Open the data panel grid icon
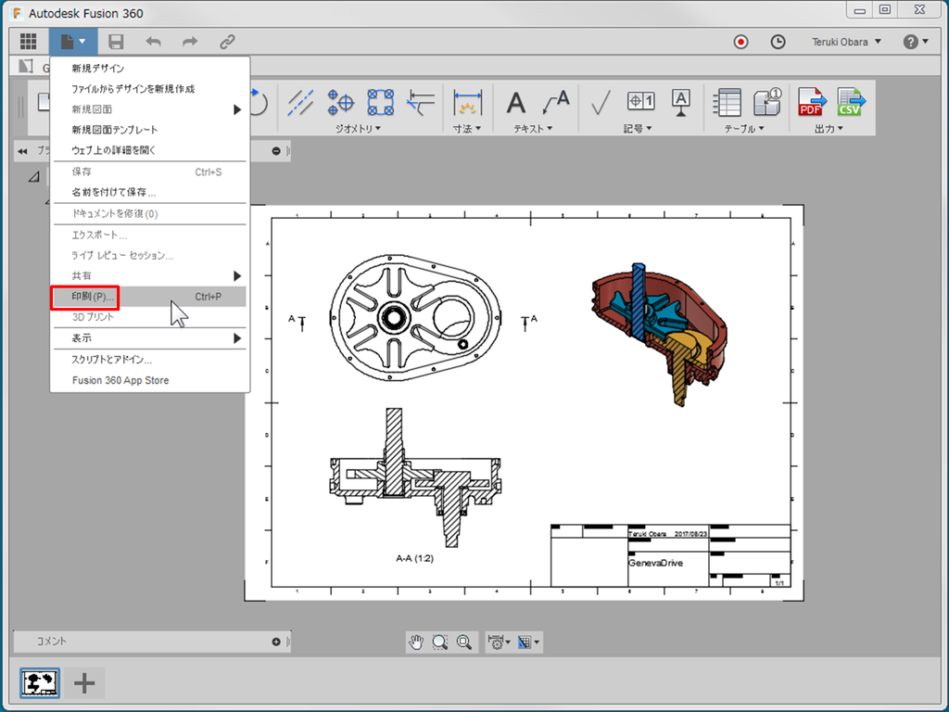The image size is (949, 712). coord(28,42)
